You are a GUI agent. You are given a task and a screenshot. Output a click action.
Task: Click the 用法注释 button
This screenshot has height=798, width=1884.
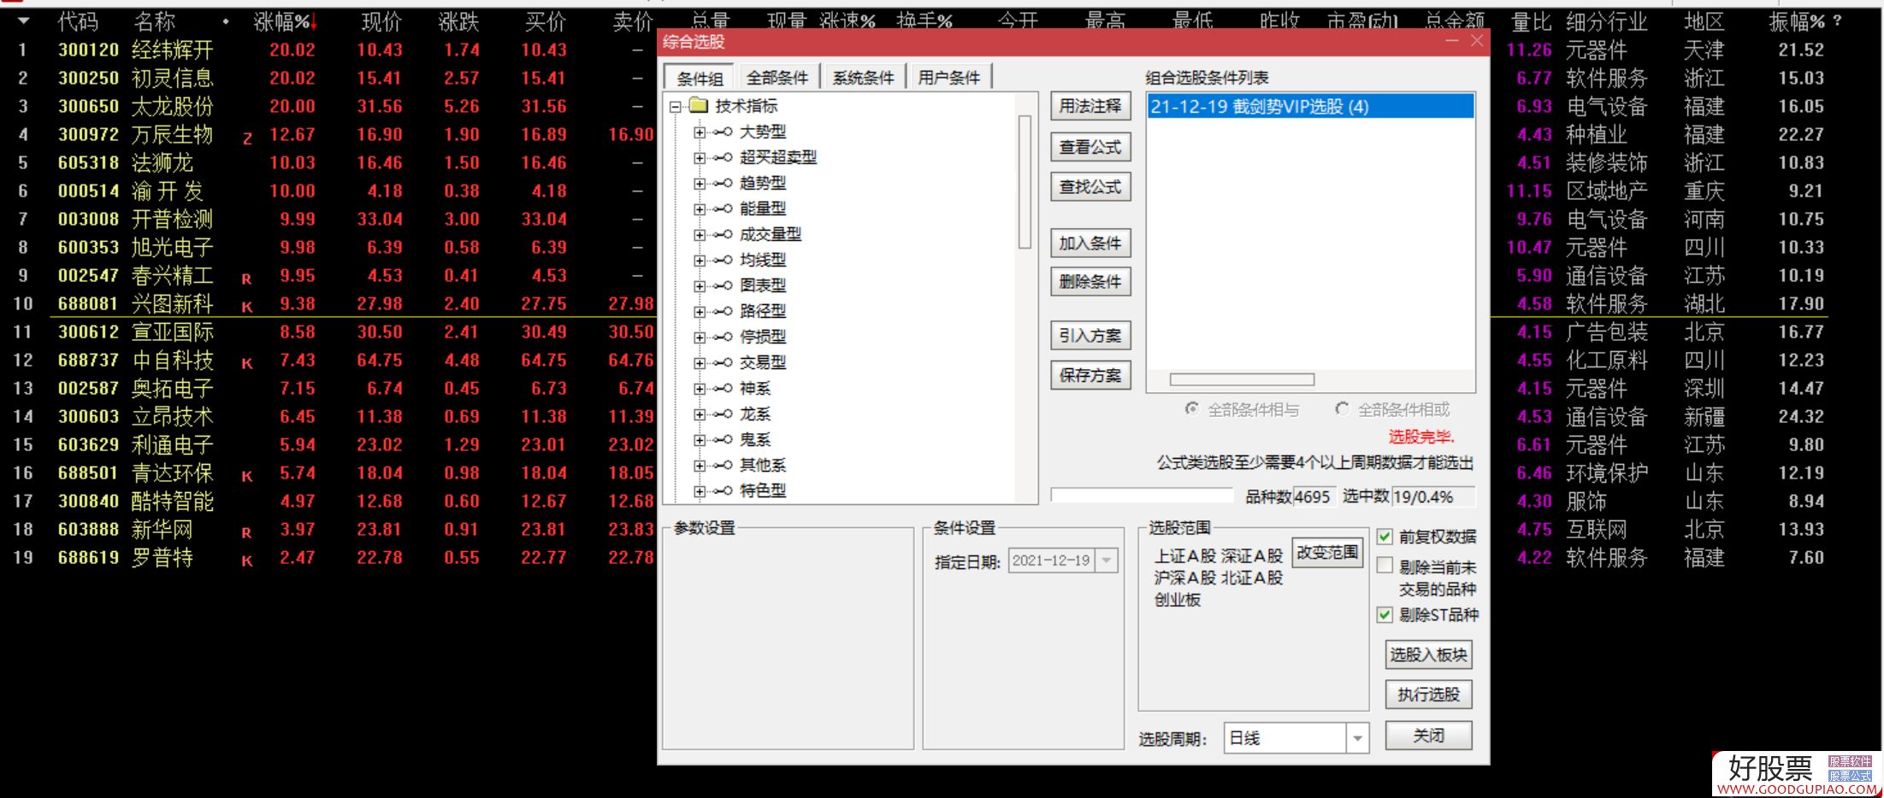point(1090,106)
